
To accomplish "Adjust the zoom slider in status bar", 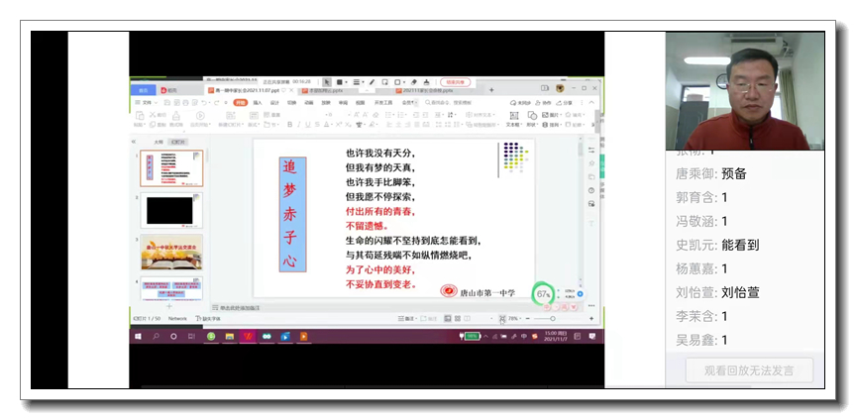I will tap(552, 319).
